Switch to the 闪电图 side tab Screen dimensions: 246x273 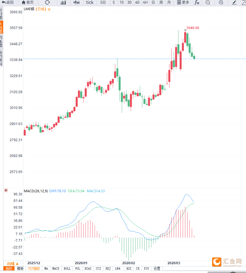pyautogui.click(x=1, y=41)
